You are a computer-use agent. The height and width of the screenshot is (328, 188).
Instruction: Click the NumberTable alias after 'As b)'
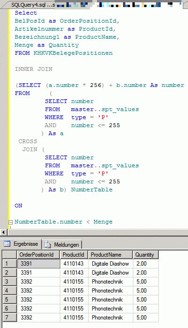pos(92,190)
